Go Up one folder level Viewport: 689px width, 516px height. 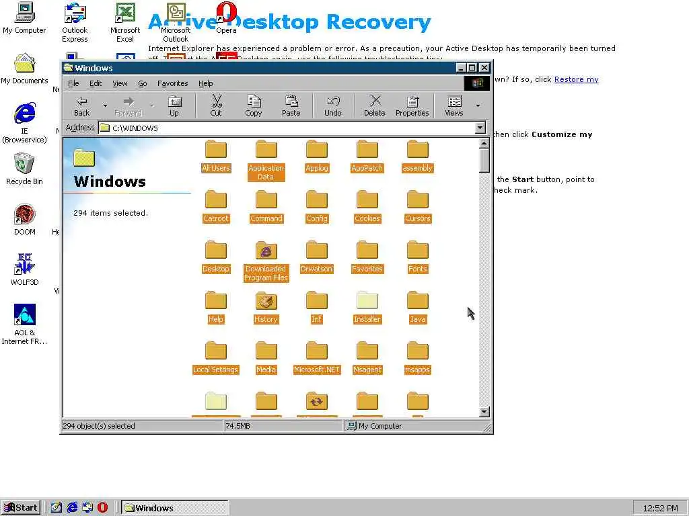point(174,105)
